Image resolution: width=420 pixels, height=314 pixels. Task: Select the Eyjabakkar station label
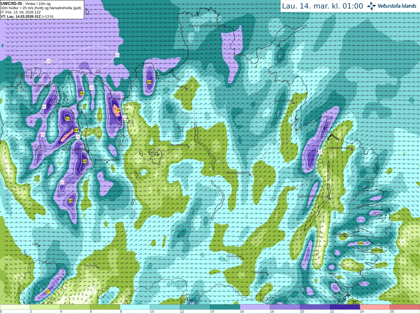[x=260, y=272]
